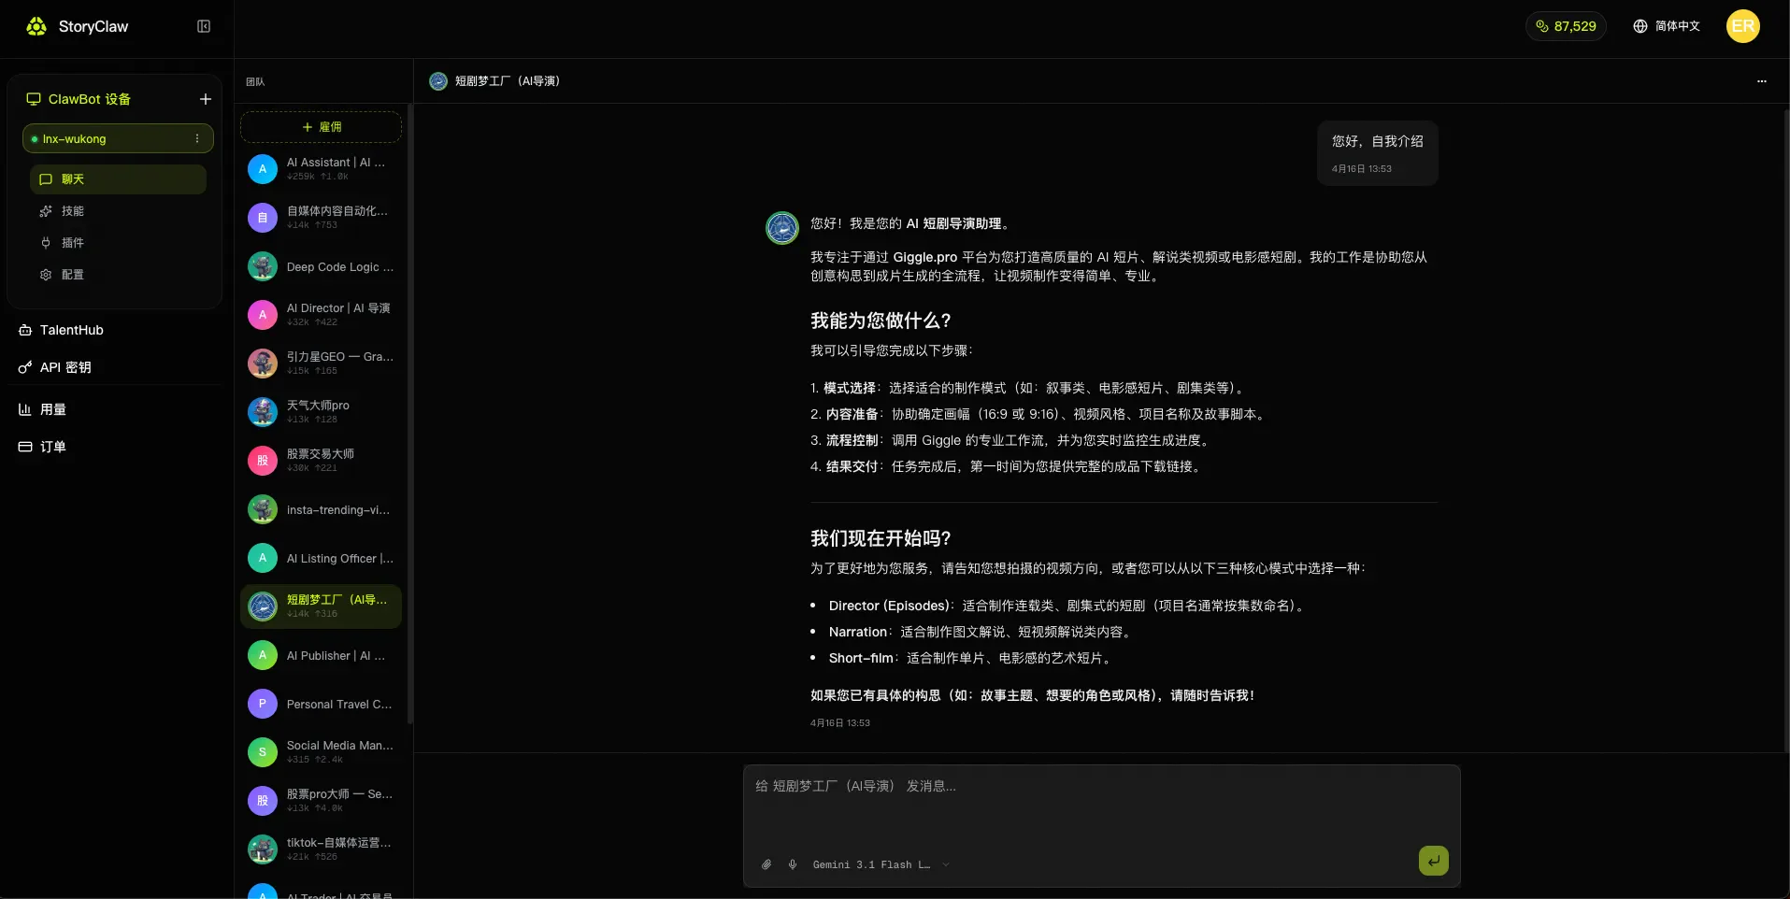
Task: Click chat header 短剧梦工厂 avatar icon
Action: [438, 81]
